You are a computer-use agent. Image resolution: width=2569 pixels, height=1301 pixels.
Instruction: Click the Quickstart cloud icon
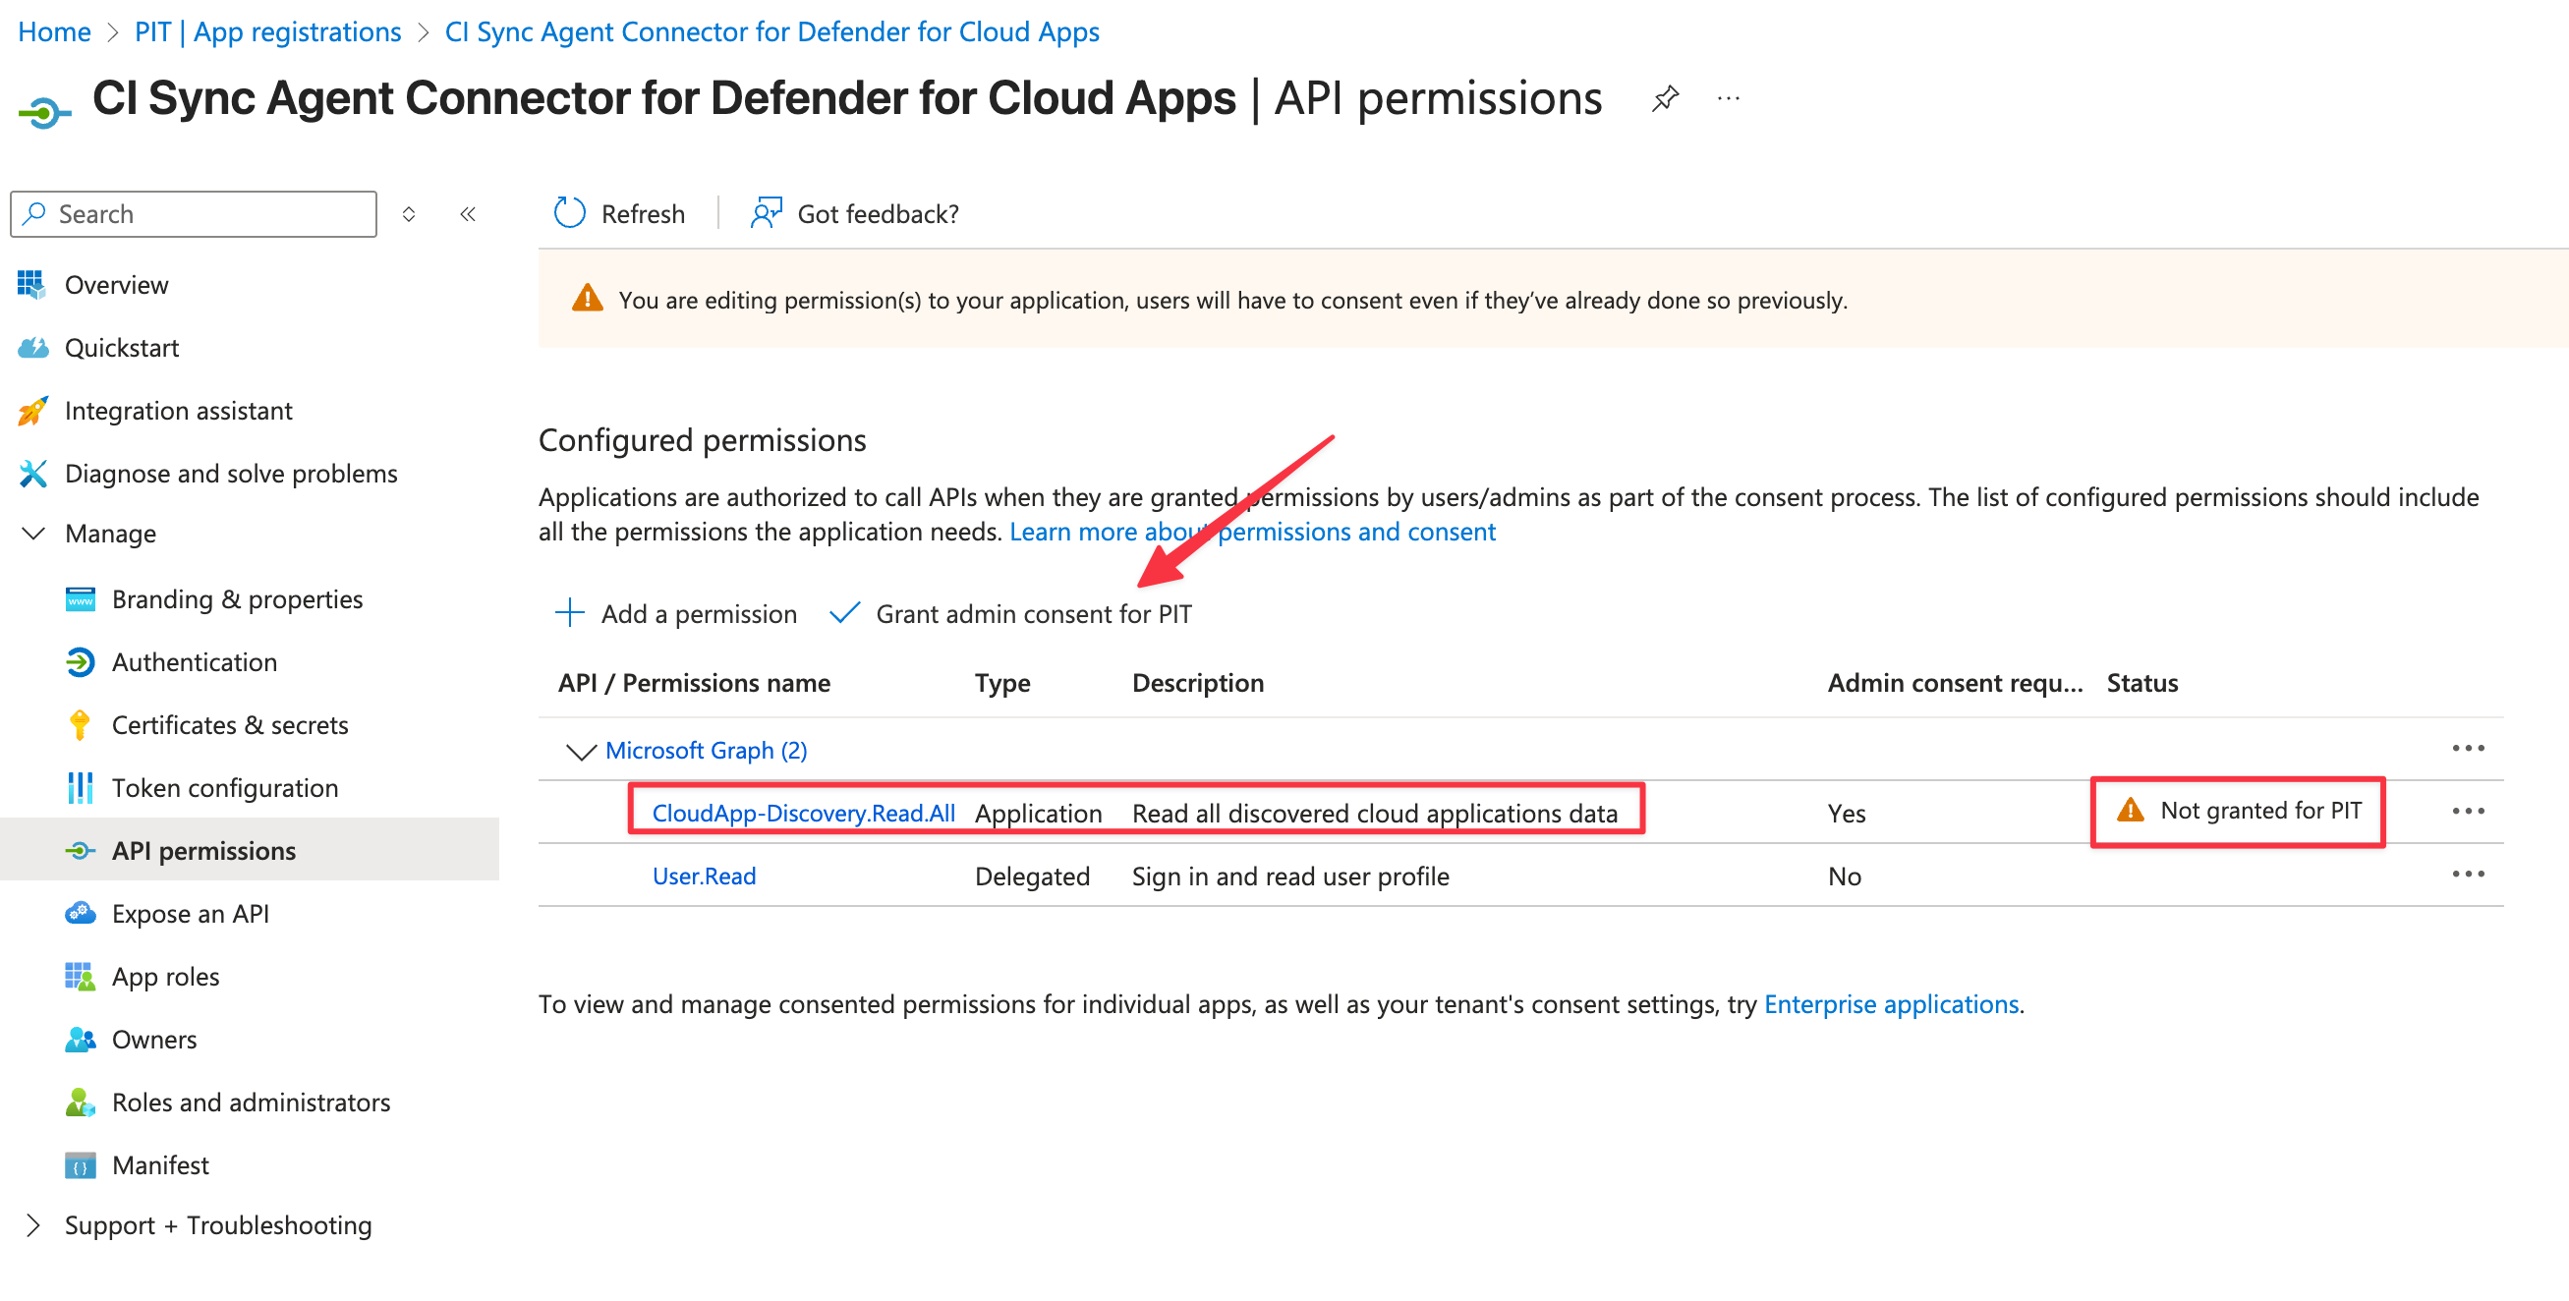31,347
